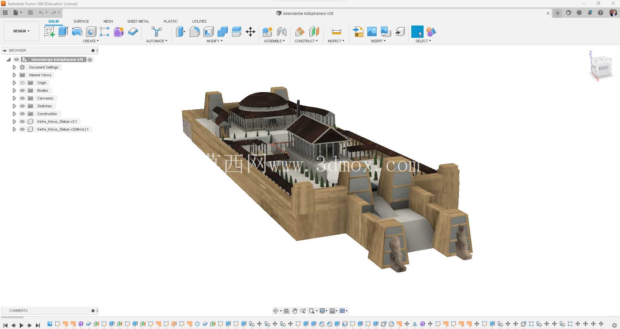Image resolution: width=620 pixels, height=329 pixels.
Task: Toggle visibility of Sketches folder
Action: (22, 106)
